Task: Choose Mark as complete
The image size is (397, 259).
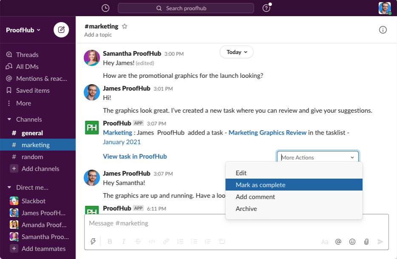Action: (x=294, y=185)
